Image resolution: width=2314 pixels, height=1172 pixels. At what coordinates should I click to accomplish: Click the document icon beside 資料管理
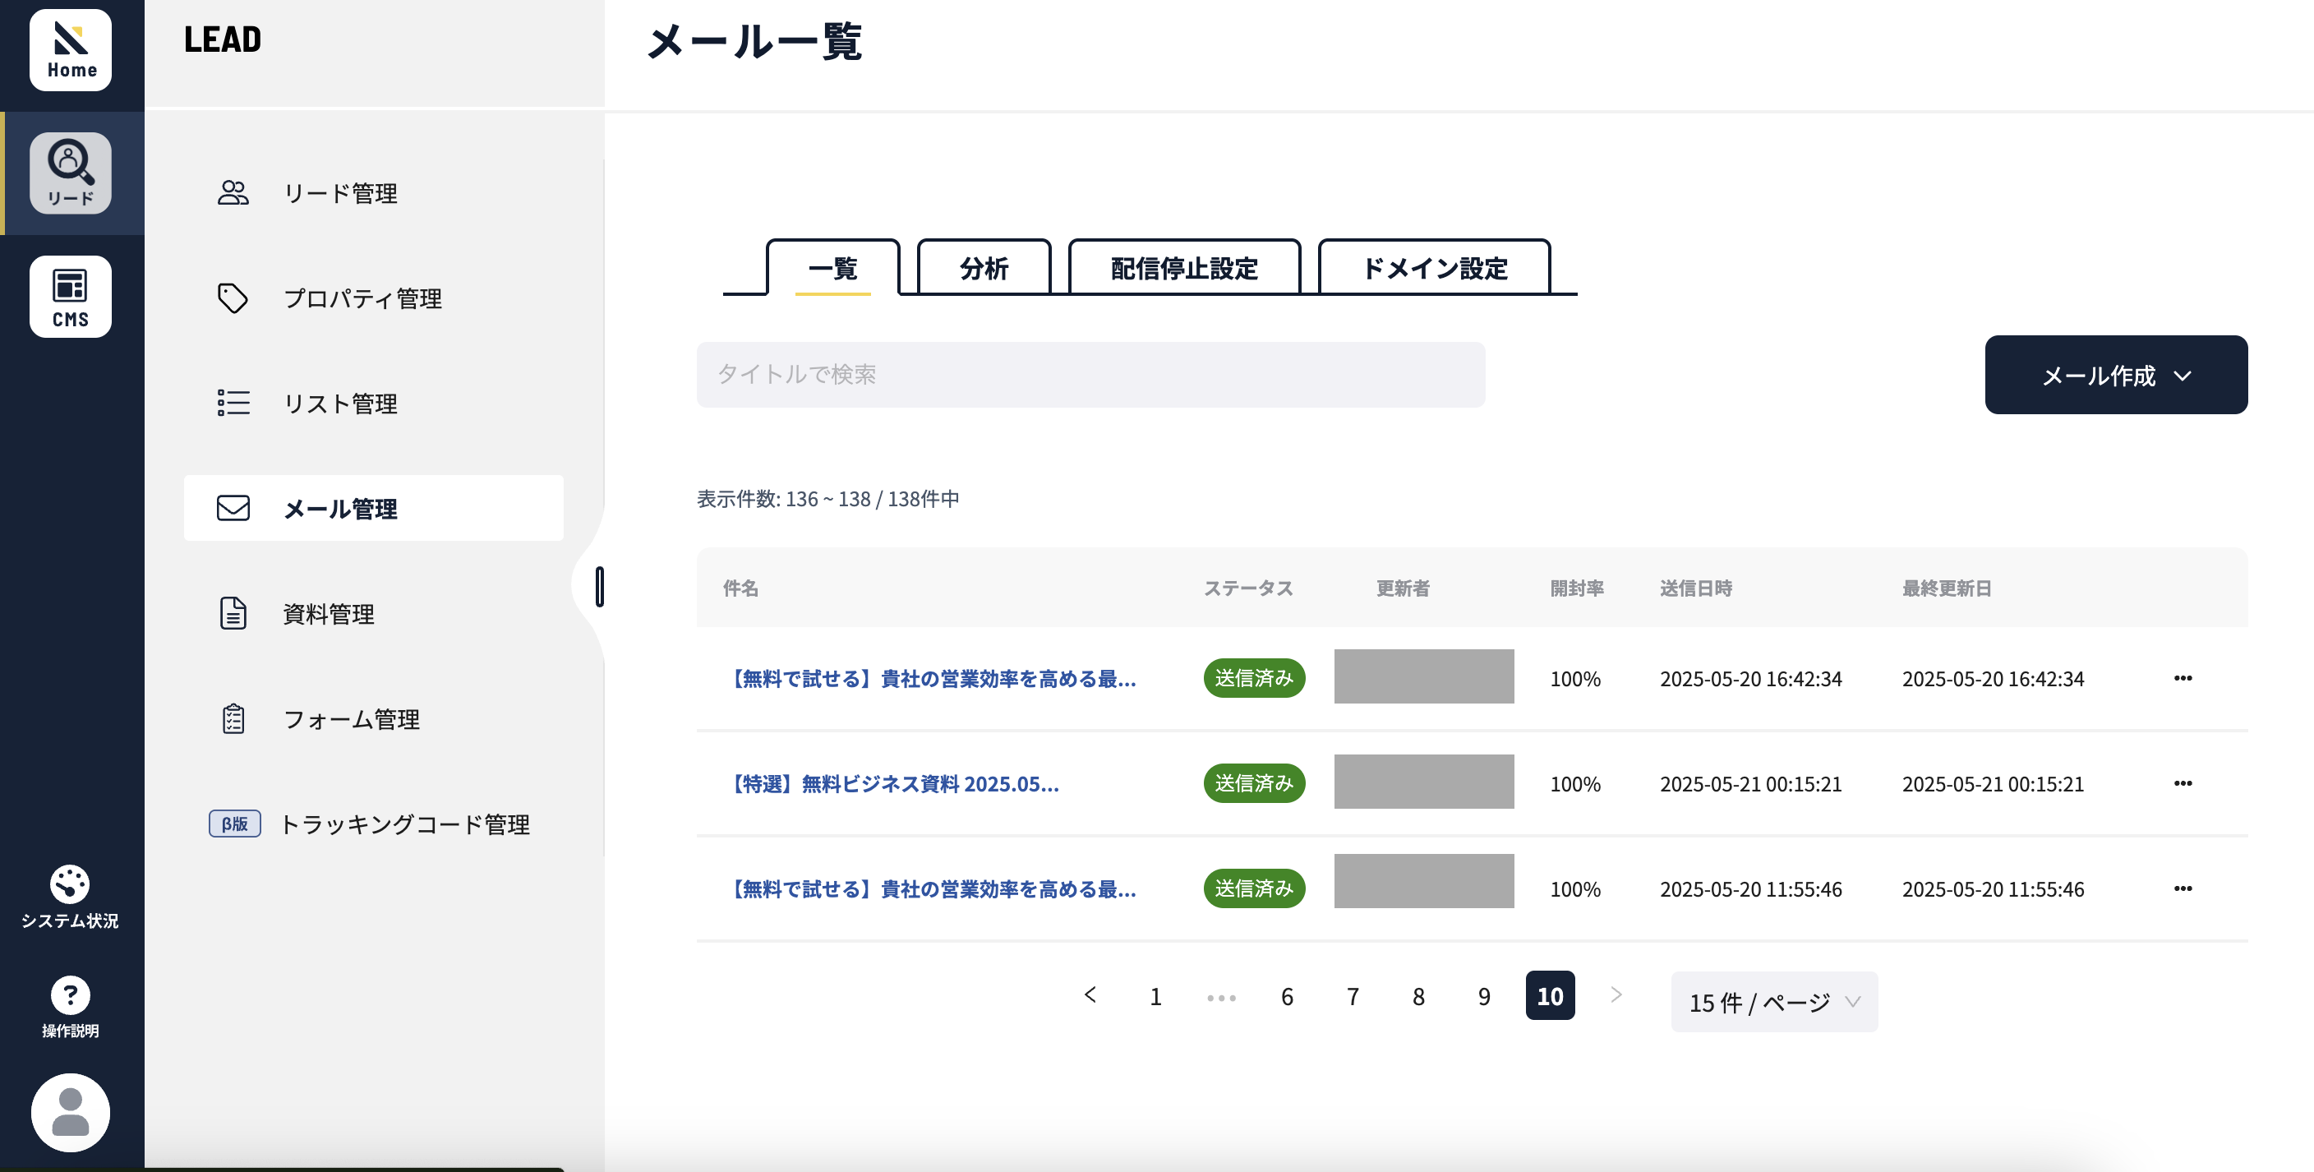point(233,613)
